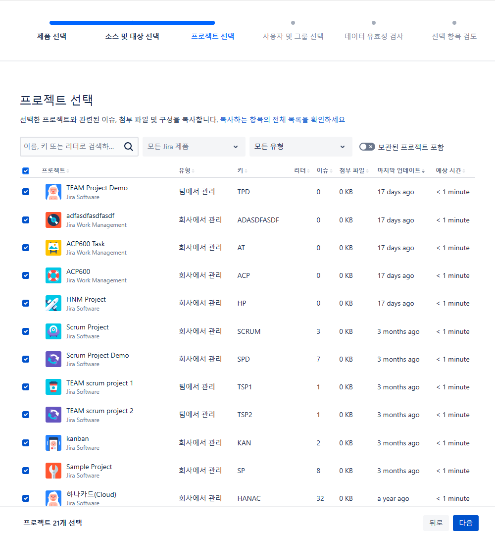Sort by the 키 column header
The height and width of the screenshot is (535, 495).
pyautogui.click(x=243, y=170)
